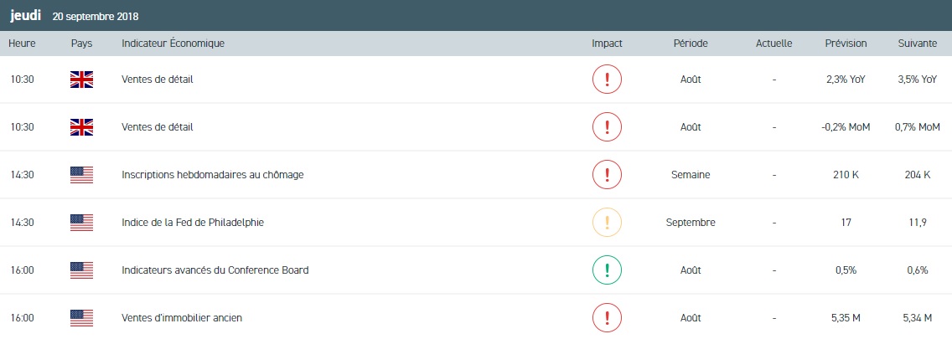
Task: Click the impact icon in the -0,2% MoM row
Action: click(x=607, y=127)
